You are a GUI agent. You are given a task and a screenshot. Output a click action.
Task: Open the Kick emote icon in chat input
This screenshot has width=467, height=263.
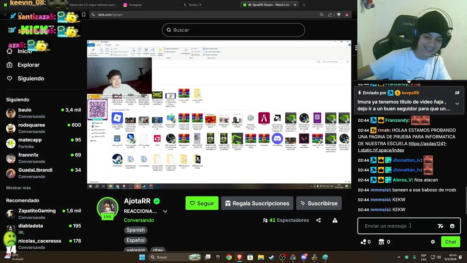(x=440, y=226)
